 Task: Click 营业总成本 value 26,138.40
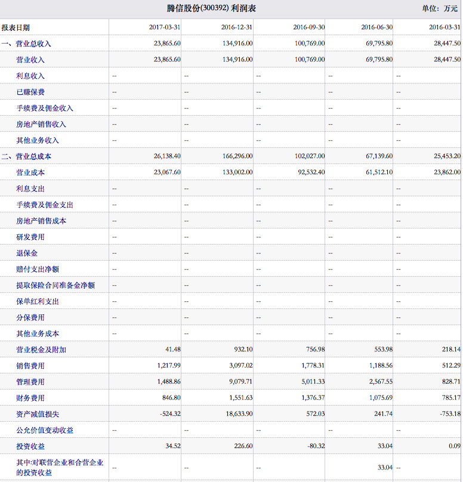(167, 156)
